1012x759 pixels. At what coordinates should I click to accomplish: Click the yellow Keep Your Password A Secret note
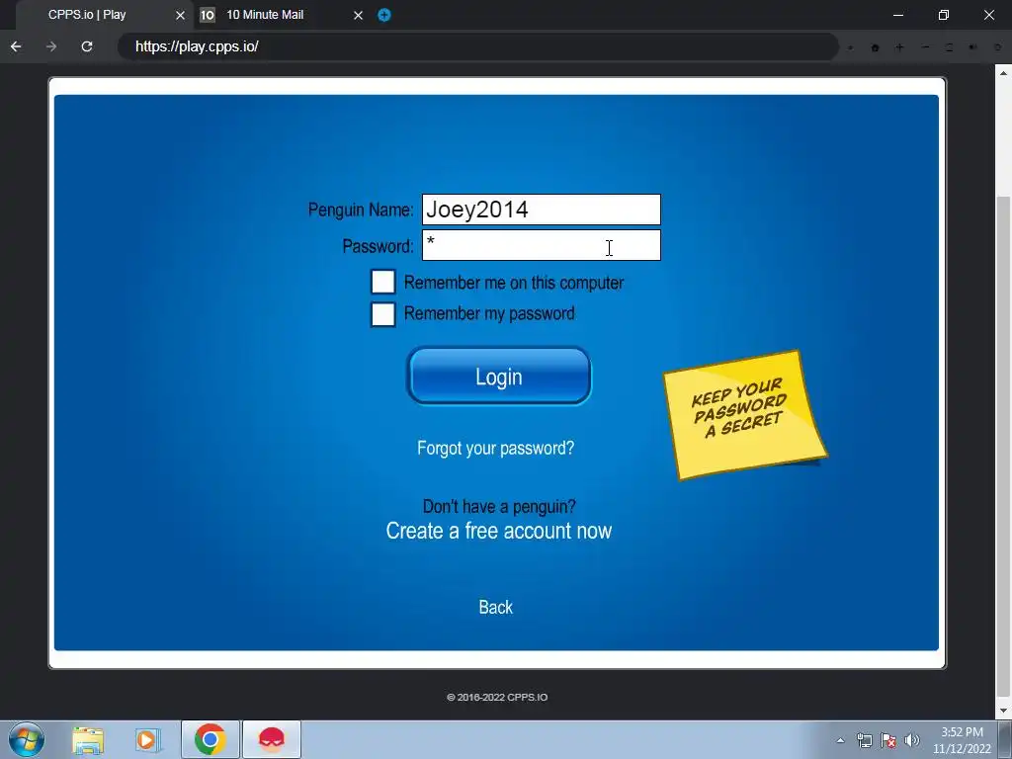[745, 414]
